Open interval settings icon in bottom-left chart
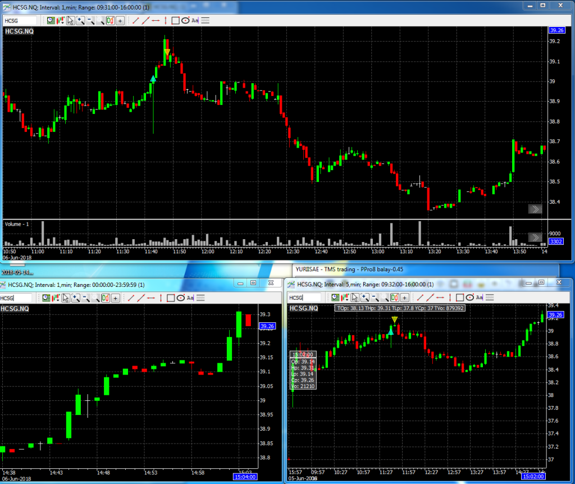The image size is (575, 484). (x=47, y=298)
